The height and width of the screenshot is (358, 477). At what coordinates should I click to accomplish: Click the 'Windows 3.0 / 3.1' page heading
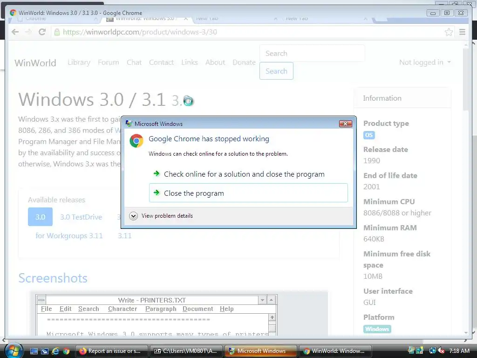click(x=92, y=99)
